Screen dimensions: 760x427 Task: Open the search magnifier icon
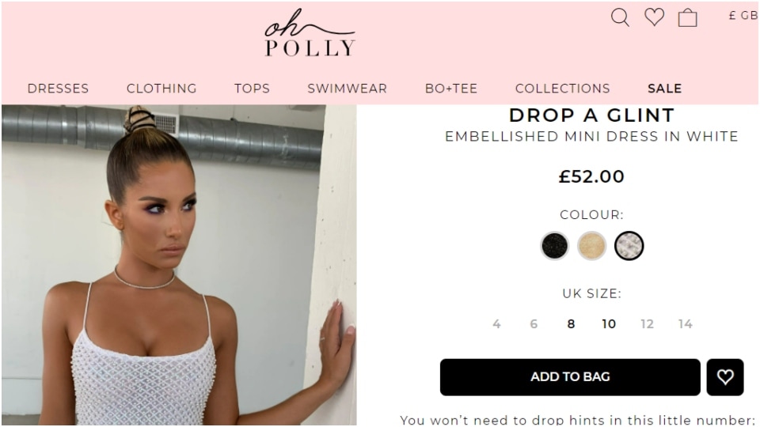point(620,17)
